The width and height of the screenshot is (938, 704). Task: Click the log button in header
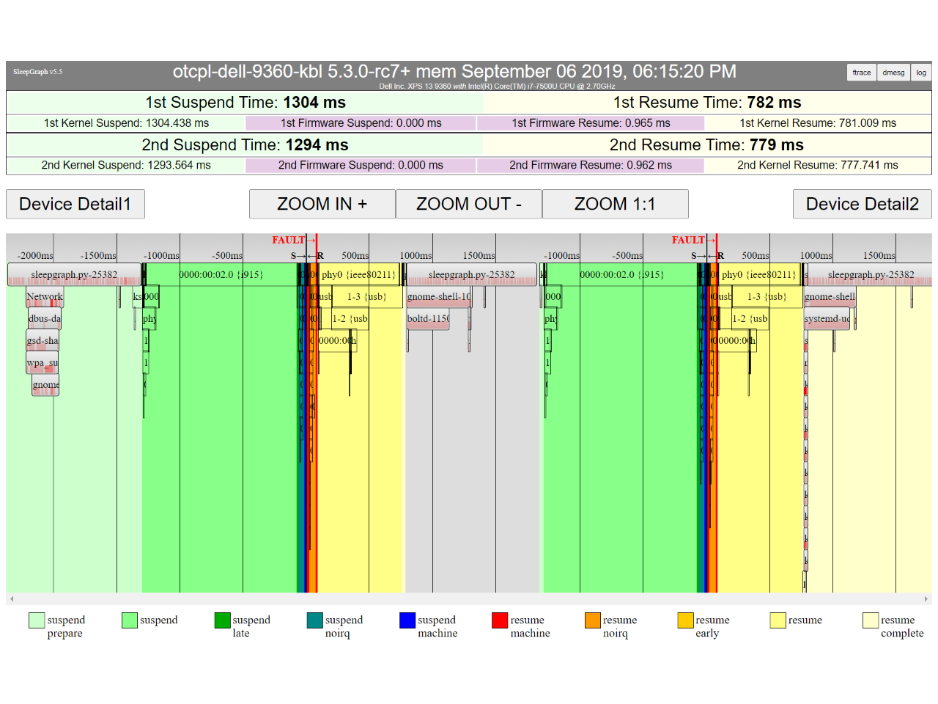(x=921, y=73)
